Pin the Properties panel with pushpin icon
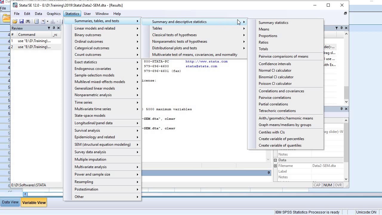This screenshot has width=382, height=215. click(x=341, y=109)
